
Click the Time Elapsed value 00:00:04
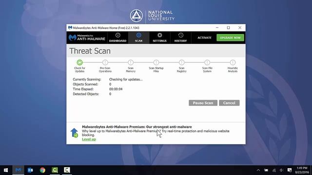pyautogui.click(x=116, y=89)
